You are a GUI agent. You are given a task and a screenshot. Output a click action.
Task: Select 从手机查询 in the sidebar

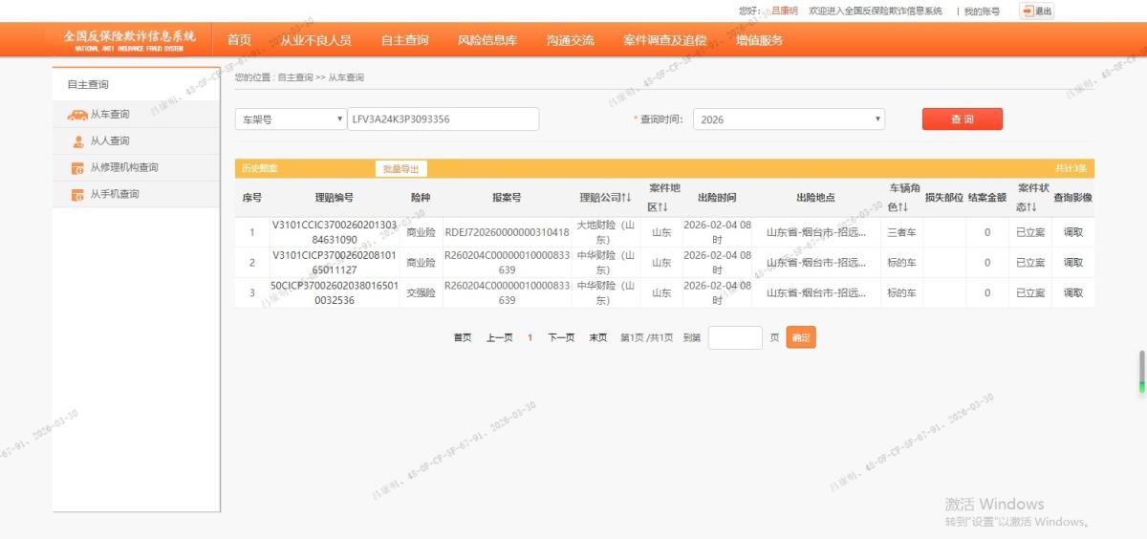[115, 195]
